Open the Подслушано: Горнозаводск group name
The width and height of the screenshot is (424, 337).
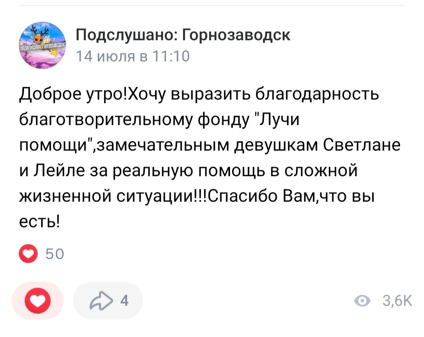pyautogui.click(x=183, y=35)
